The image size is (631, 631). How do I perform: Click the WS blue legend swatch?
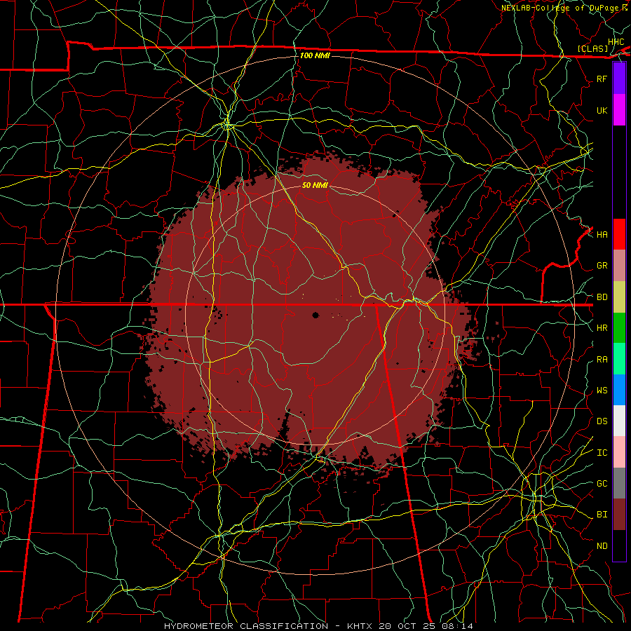pyautogui.click(x=619, y=390)
